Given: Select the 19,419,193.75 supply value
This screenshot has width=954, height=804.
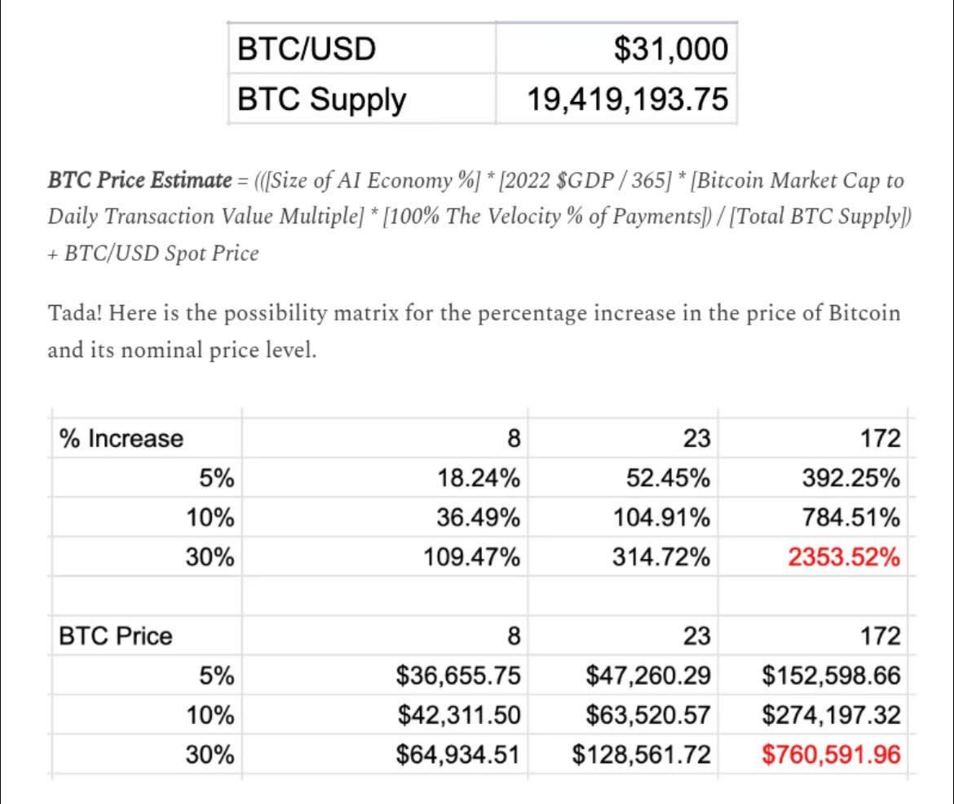Looking at the screenshot, I should click(x=627, y=100).
